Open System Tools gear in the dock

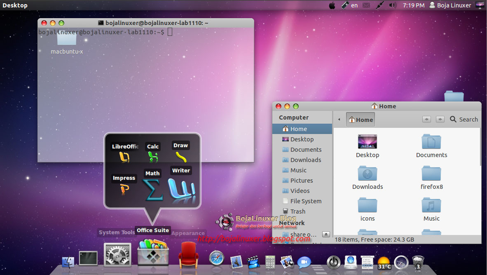pyautogui.click(x=117, y=255)
